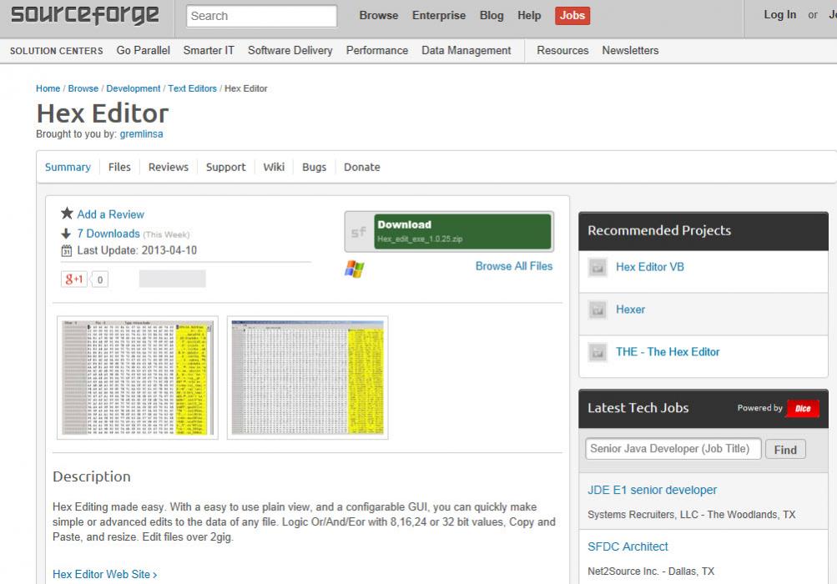Click the Recommended Projects heading

[x=659, y=230]
